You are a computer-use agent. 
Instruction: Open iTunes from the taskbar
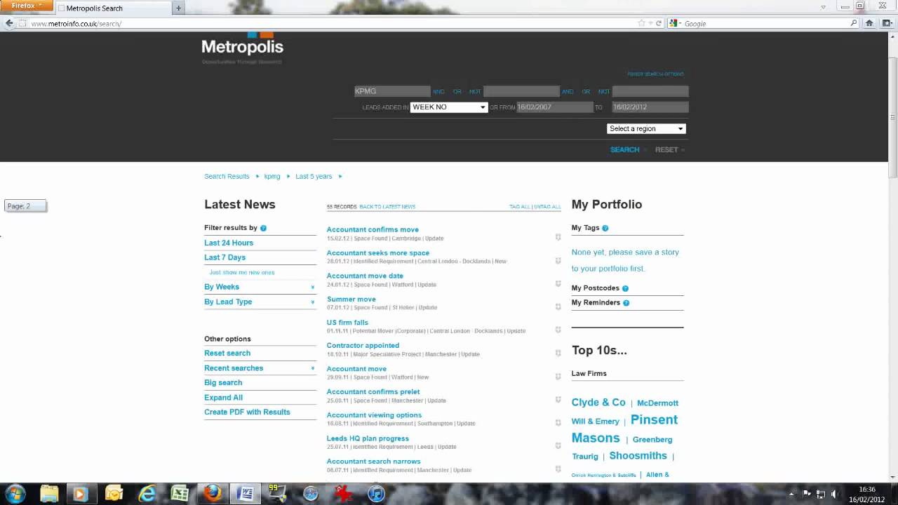(377, 494)
